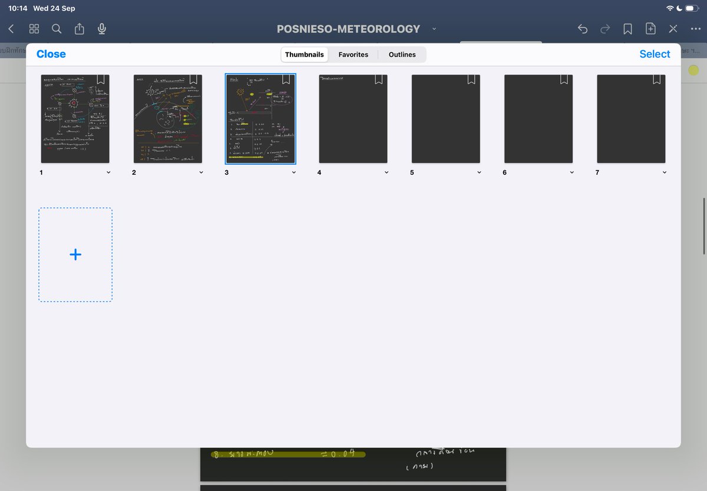Tap the 10:14 clock in status bar

click(x=17, y=8)
